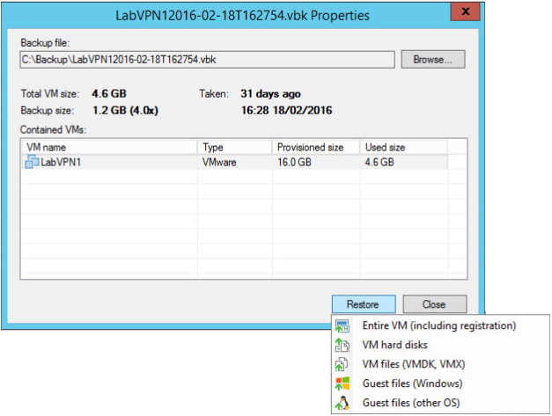Choose Entire VM (including registration)

point(439,325)
